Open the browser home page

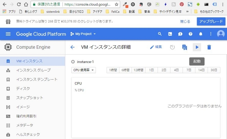(x=26, y=4)
